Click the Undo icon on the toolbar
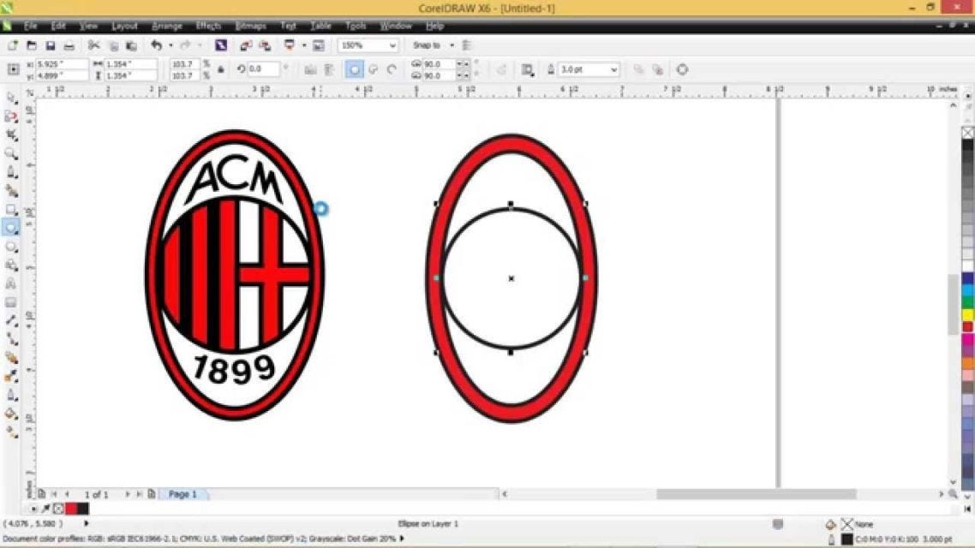 point(156,45)
